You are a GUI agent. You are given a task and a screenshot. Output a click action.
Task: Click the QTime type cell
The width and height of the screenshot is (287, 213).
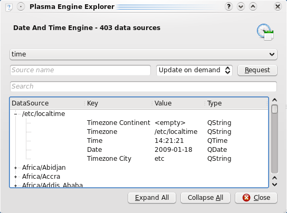click(x=217, y=141)
